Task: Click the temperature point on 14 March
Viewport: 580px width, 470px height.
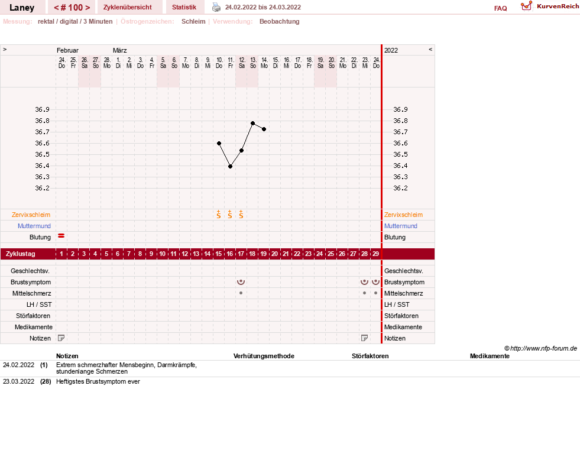Action: pos(264,129)
